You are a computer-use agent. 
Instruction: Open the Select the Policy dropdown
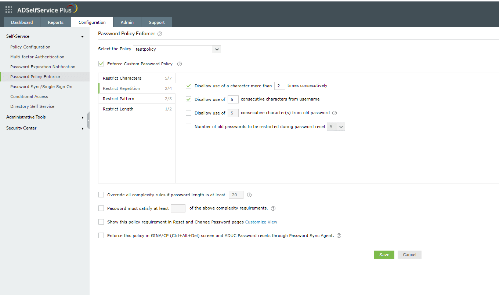coord(217,49)
